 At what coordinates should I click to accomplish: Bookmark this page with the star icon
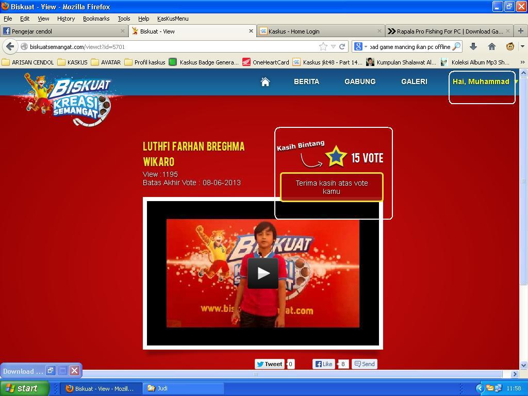click(323, 46)
